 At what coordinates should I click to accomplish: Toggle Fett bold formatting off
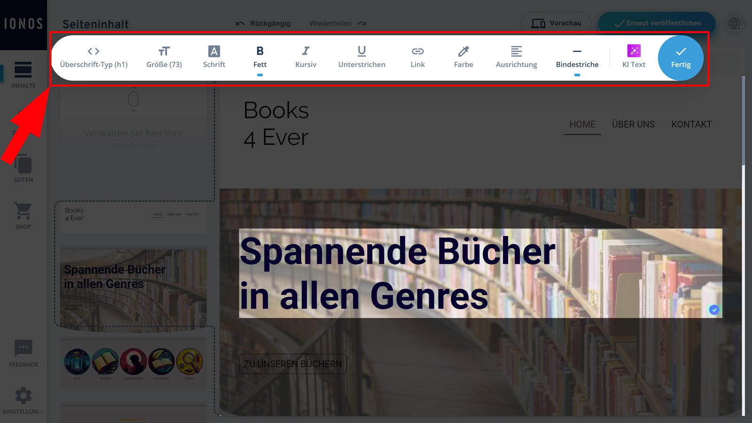260,56
